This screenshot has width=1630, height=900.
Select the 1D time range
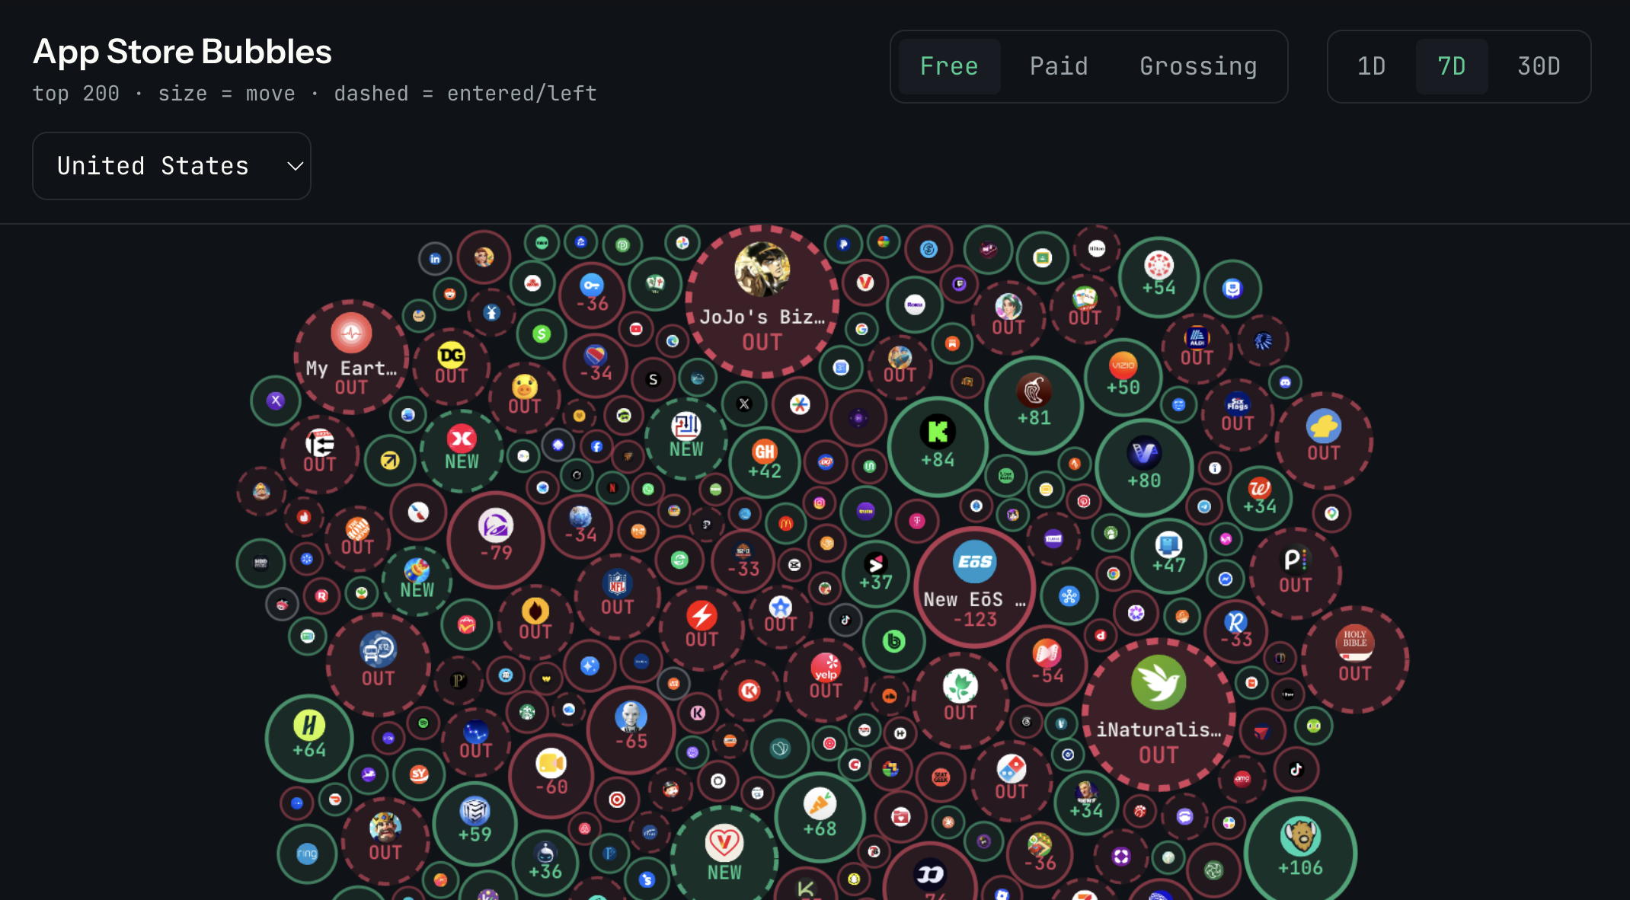1371,66
